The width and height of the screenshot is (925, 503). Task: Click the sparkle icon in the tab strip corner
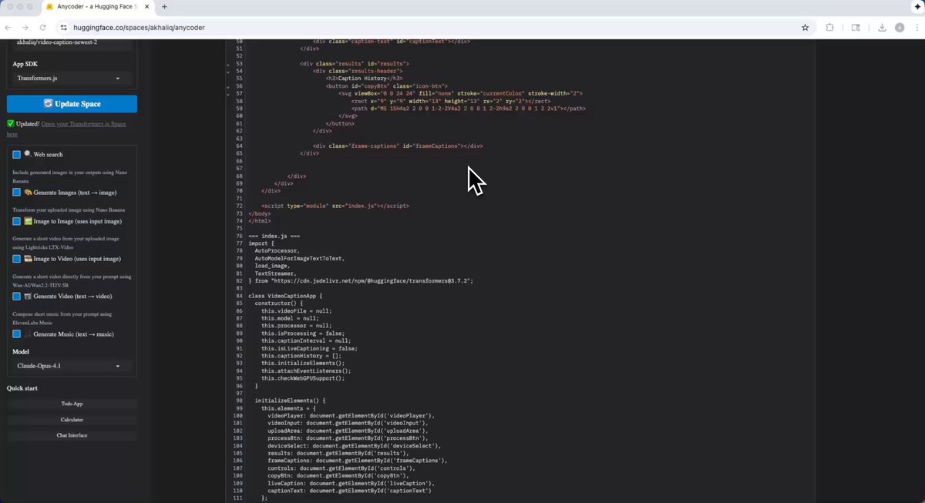(x=917, y=6)
